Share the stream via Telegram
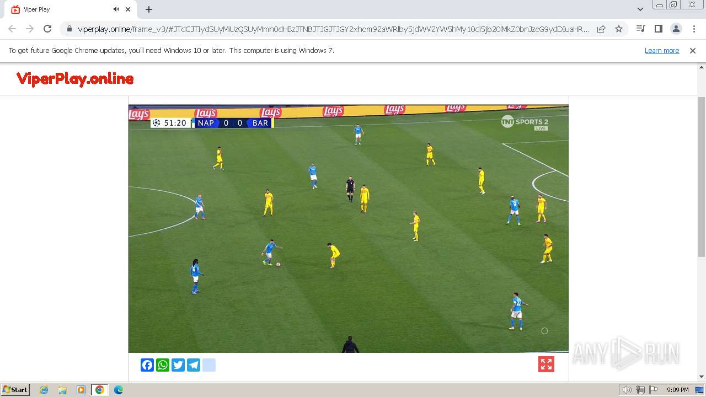This screenshot has height=397, width=706. point(194,365)
